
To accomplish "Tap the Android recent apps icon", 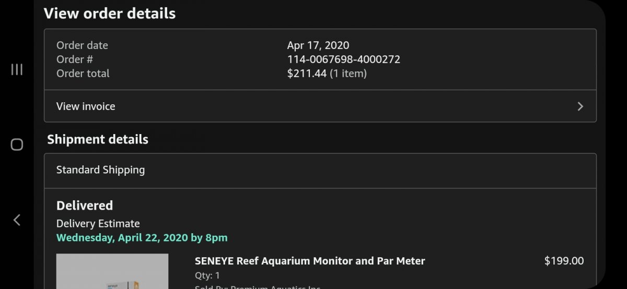I will pyautogui.click(x=17, y=69).
